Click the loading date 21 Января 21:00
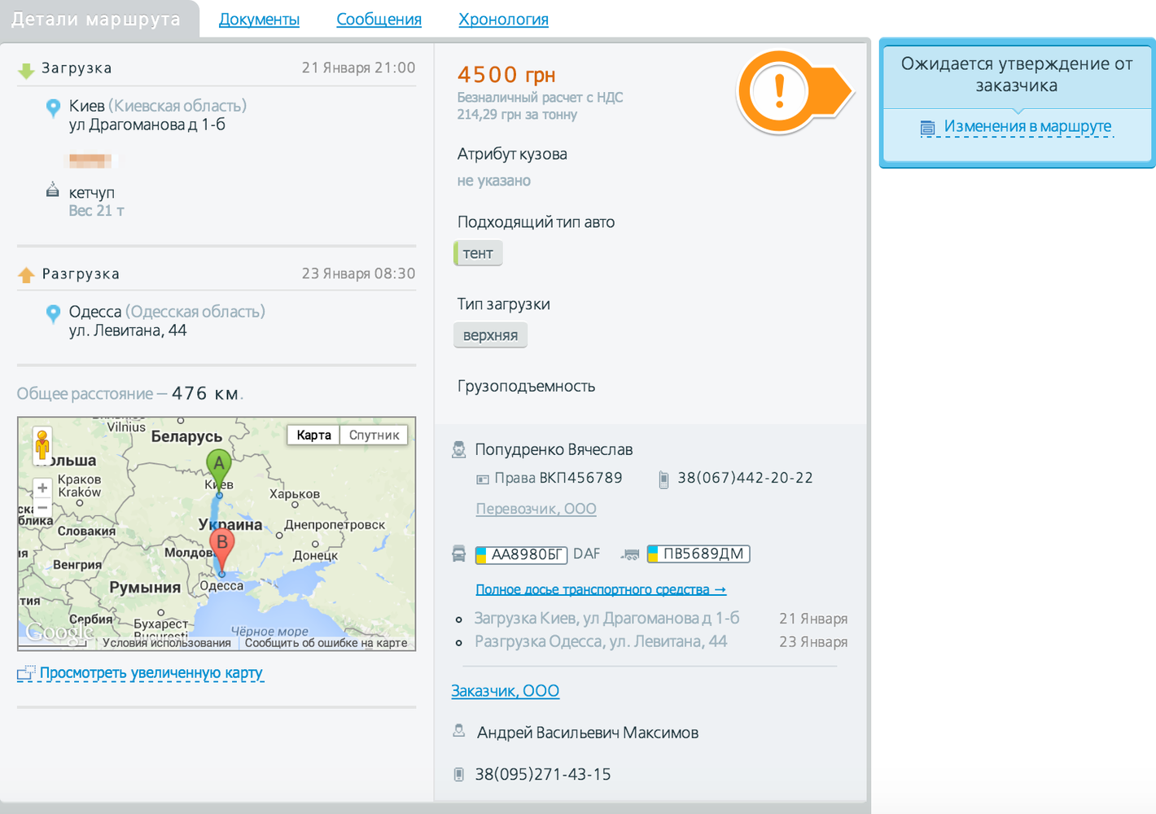The width and height of the screenshot is (1156, 814). 358,68
